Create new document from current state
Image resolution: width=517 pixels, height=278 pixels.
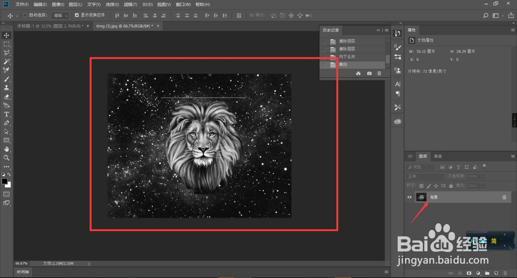[x=358, y=73]
